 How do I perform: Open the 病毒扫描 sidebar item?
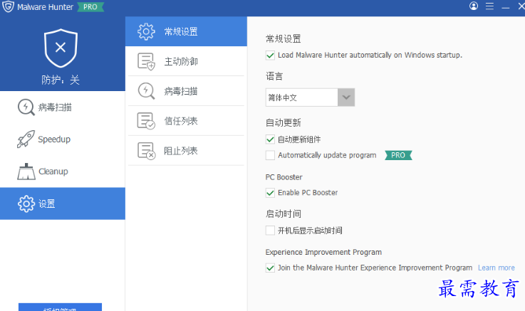[x=63, y=107]
